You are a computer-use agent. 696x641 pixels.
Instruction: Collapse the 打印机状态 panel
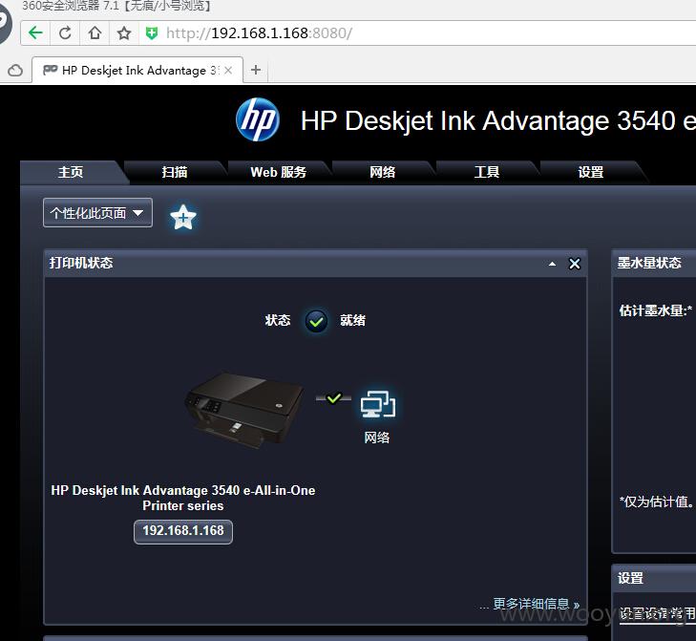click(x=552, y=264)
